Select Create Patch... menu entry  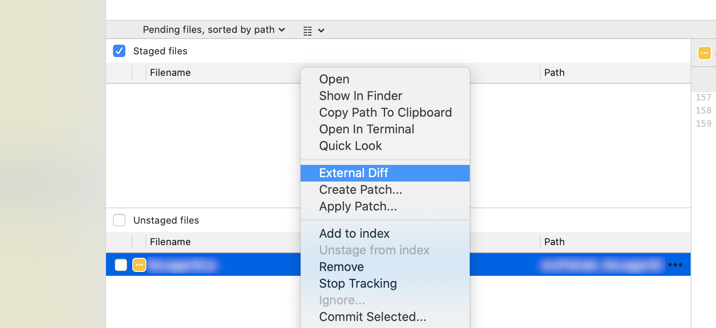click(x=361, y=190)
